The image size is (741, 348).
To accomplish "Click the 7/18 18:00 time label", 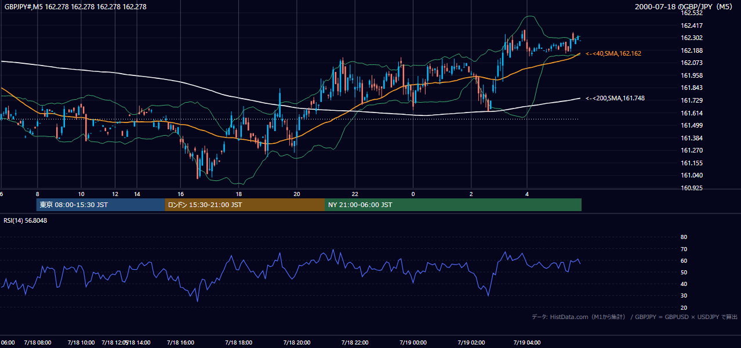I will click(x=238, y=343).
